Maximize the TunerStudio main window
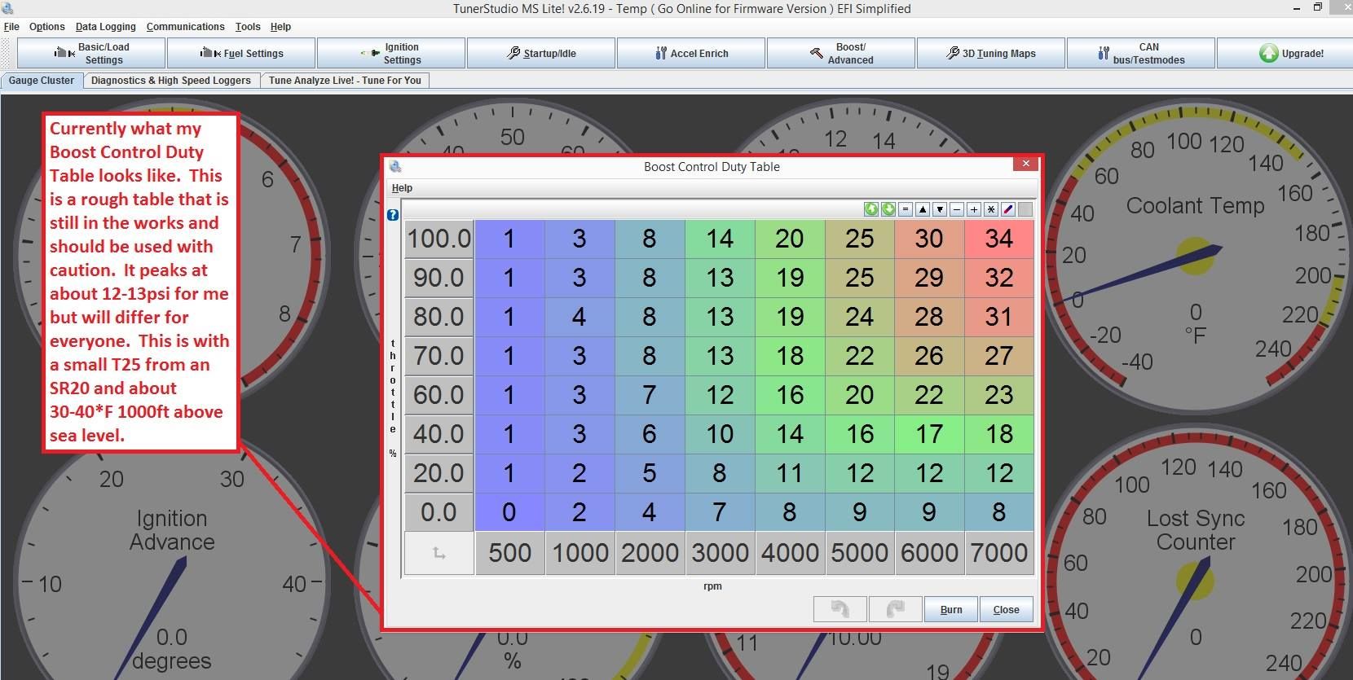The image size is (1353, 680). 1317,7
